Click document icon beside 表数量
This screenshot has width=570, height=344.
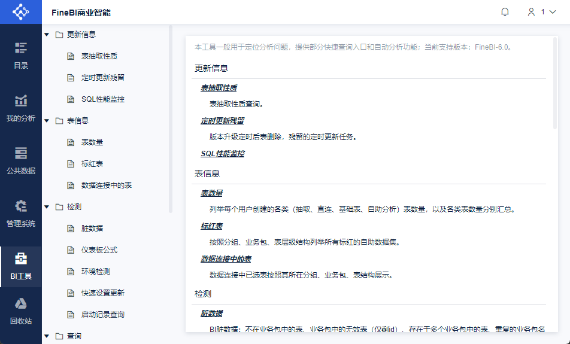pyautogui.click(x=71, y=142)
